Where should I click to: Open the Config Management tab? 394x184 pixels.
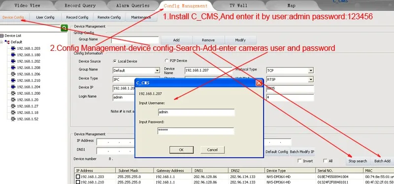tap(186, 6)
